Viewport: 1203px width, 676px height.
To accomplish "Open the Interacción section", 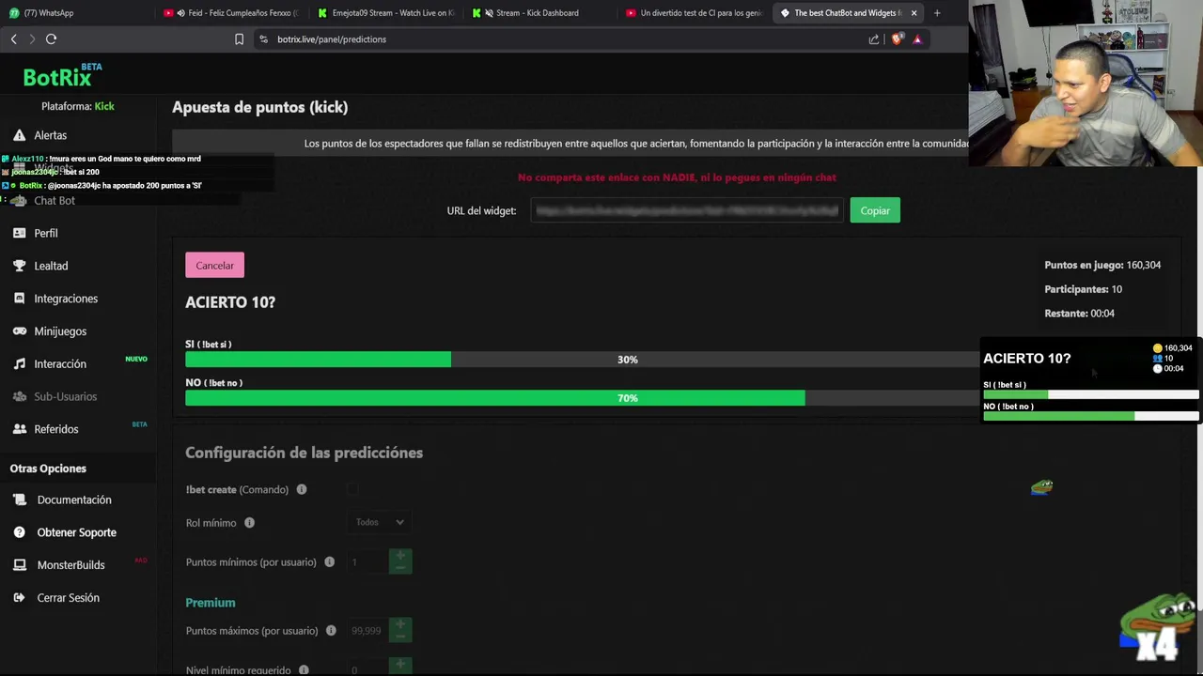I will (60, 364).
